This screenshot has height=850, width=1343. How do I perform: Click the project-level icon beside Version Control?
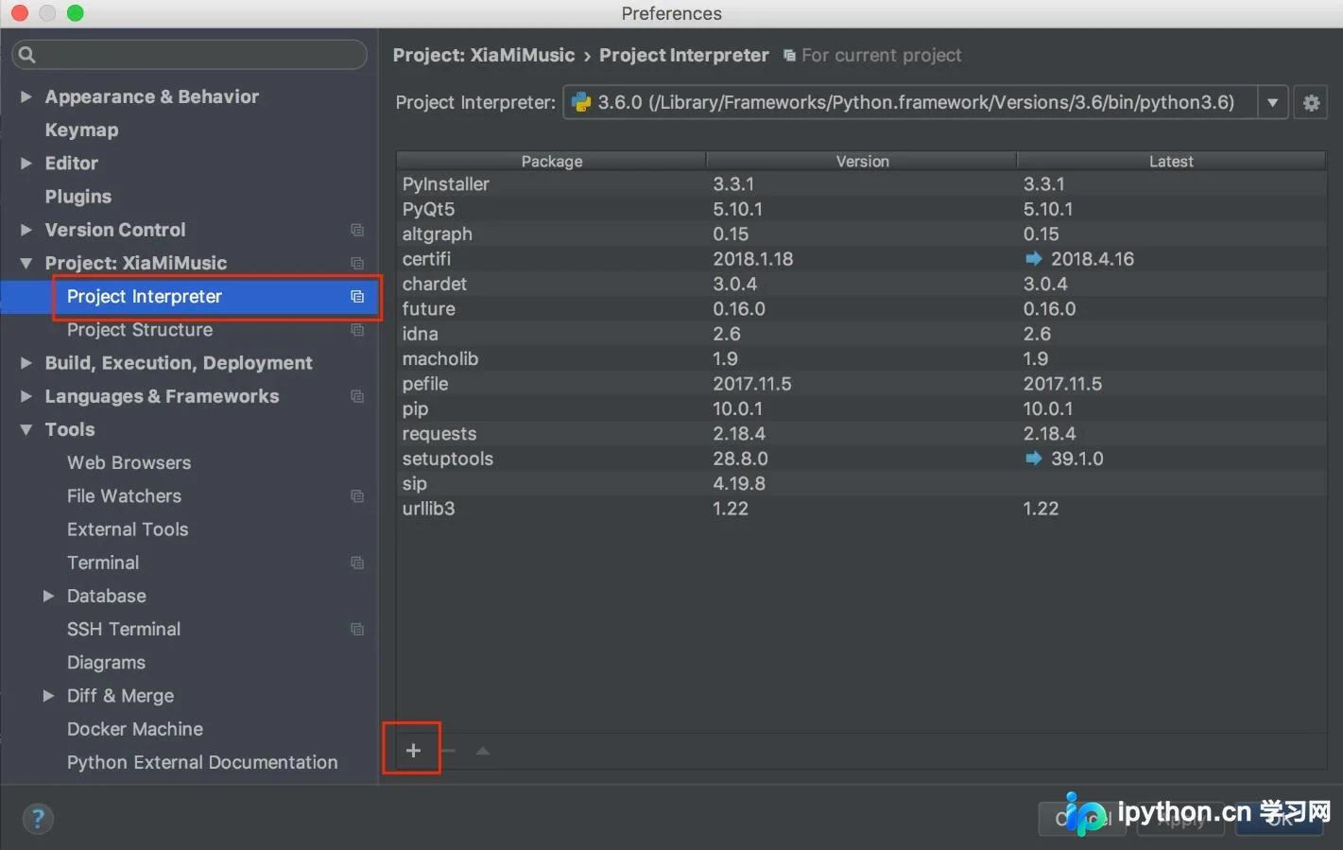pyautogui.click(x=357, y=230)
